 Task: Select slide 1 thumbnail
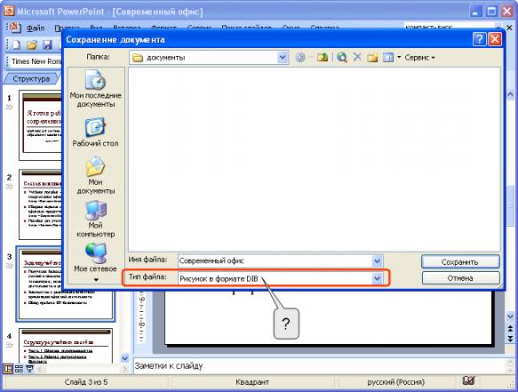tap(41, 125)
